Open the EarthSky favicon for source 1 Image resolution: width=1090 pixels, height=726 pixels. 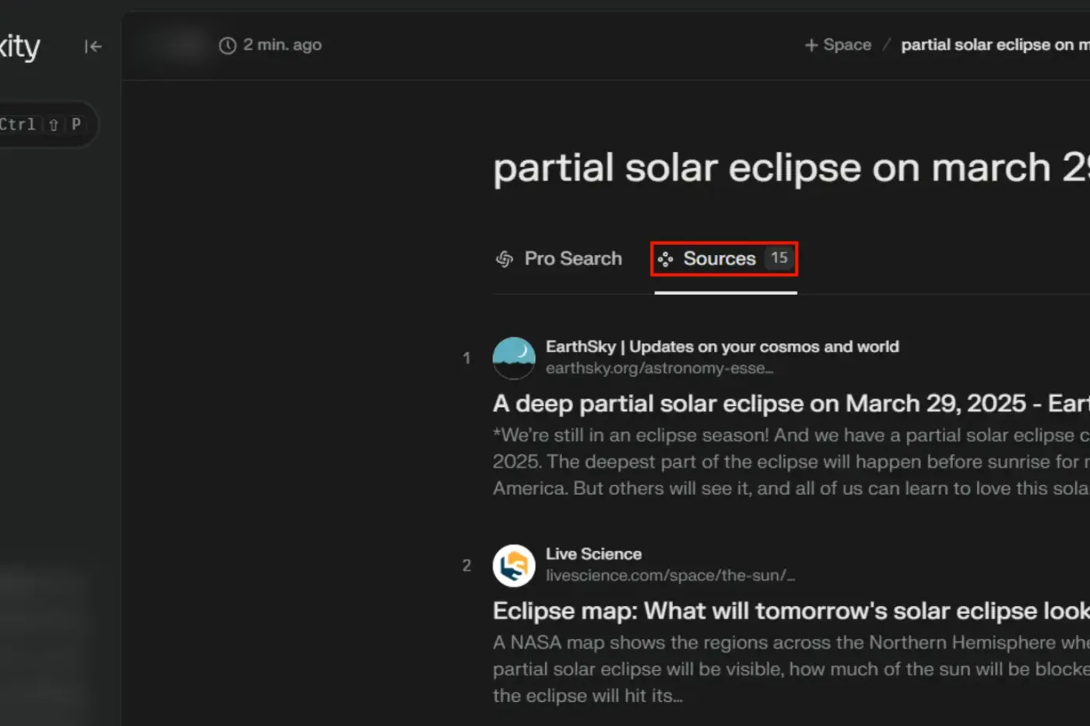point(514,358)
